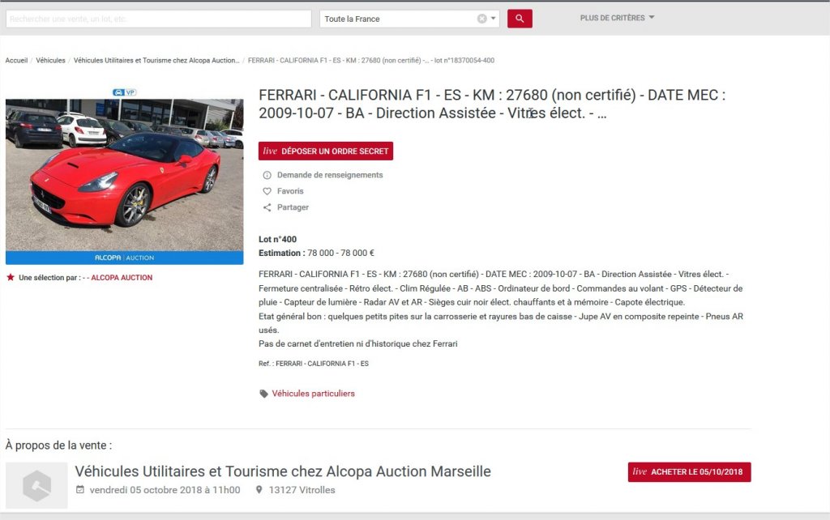Screen dimensions: 830x520
Task: Click the info icon beside Demande de renseignements
Action: 267,174
